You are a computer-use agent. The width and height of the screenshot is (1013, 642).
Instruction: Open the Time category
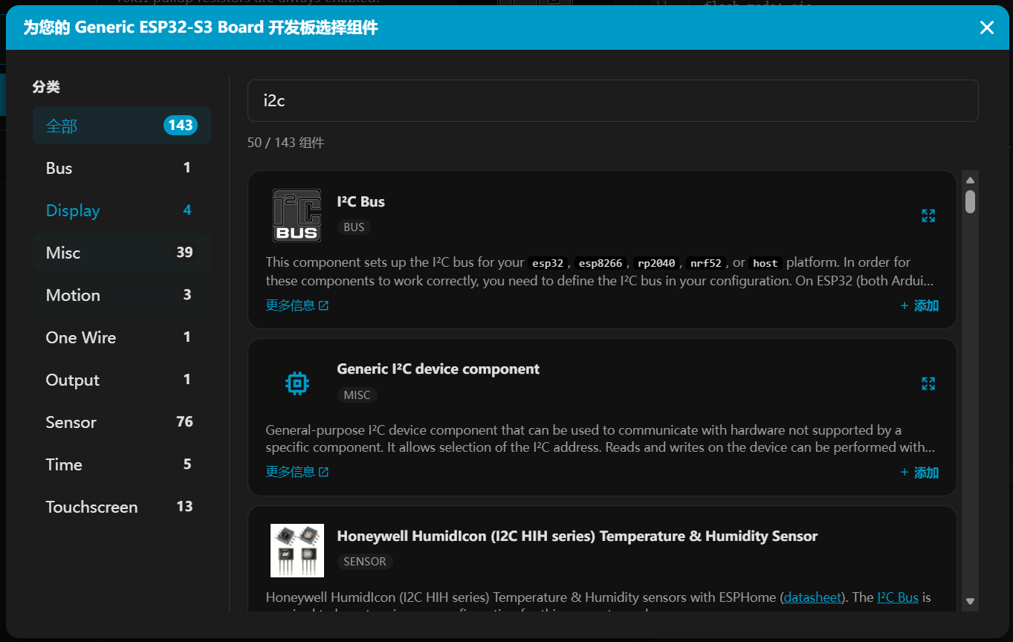(x=122, y=464)
